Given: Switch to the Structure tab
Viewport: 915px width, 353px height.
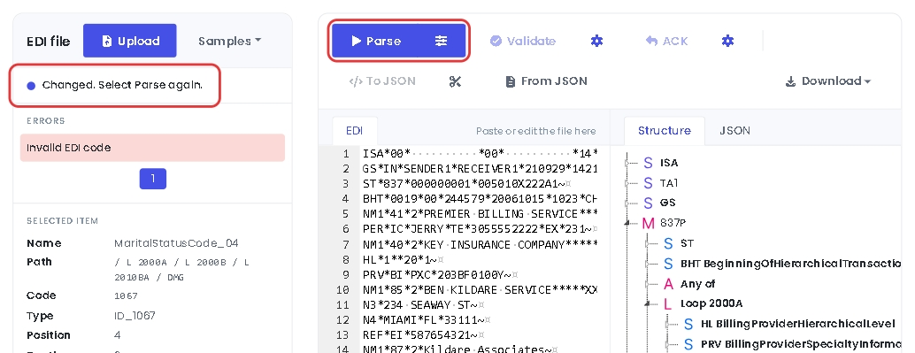Looking at the screenshot, I should tap(664, 131).
